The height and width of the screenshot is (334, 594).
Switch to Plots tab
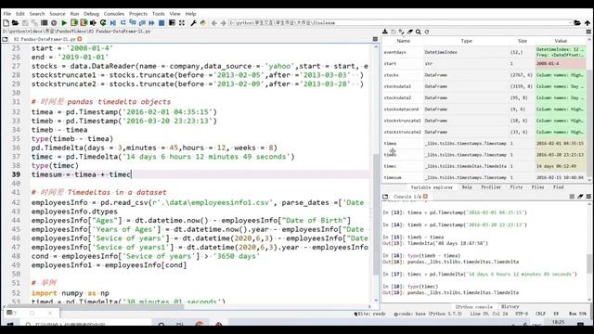coord(516,187)
